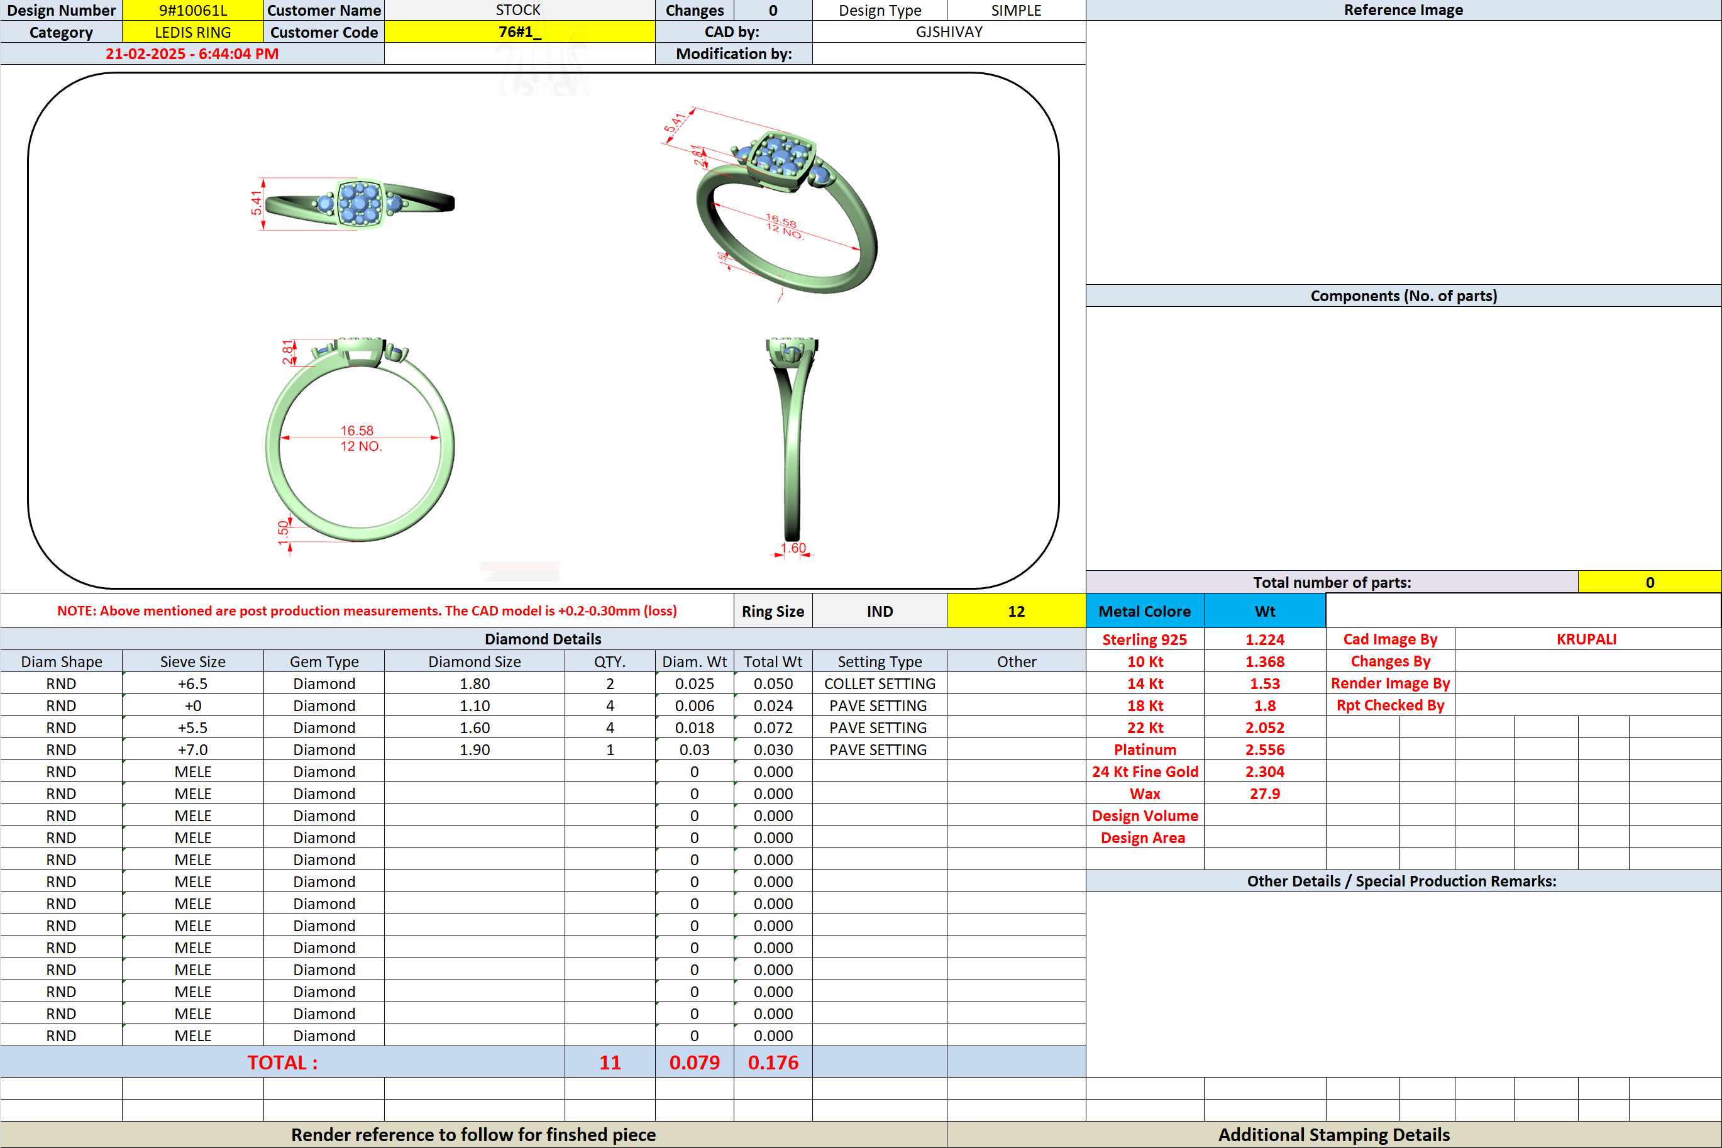Image resolution: width=1722 pixels, height=1148 pixels.
Task: Select the Total Wt sum 0.176
Action: (x=773, y=1062)
